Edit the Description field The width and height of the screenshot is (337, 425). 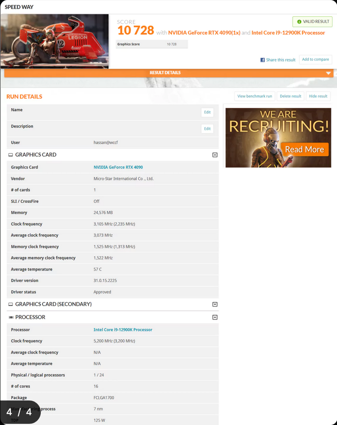point(207,129)
